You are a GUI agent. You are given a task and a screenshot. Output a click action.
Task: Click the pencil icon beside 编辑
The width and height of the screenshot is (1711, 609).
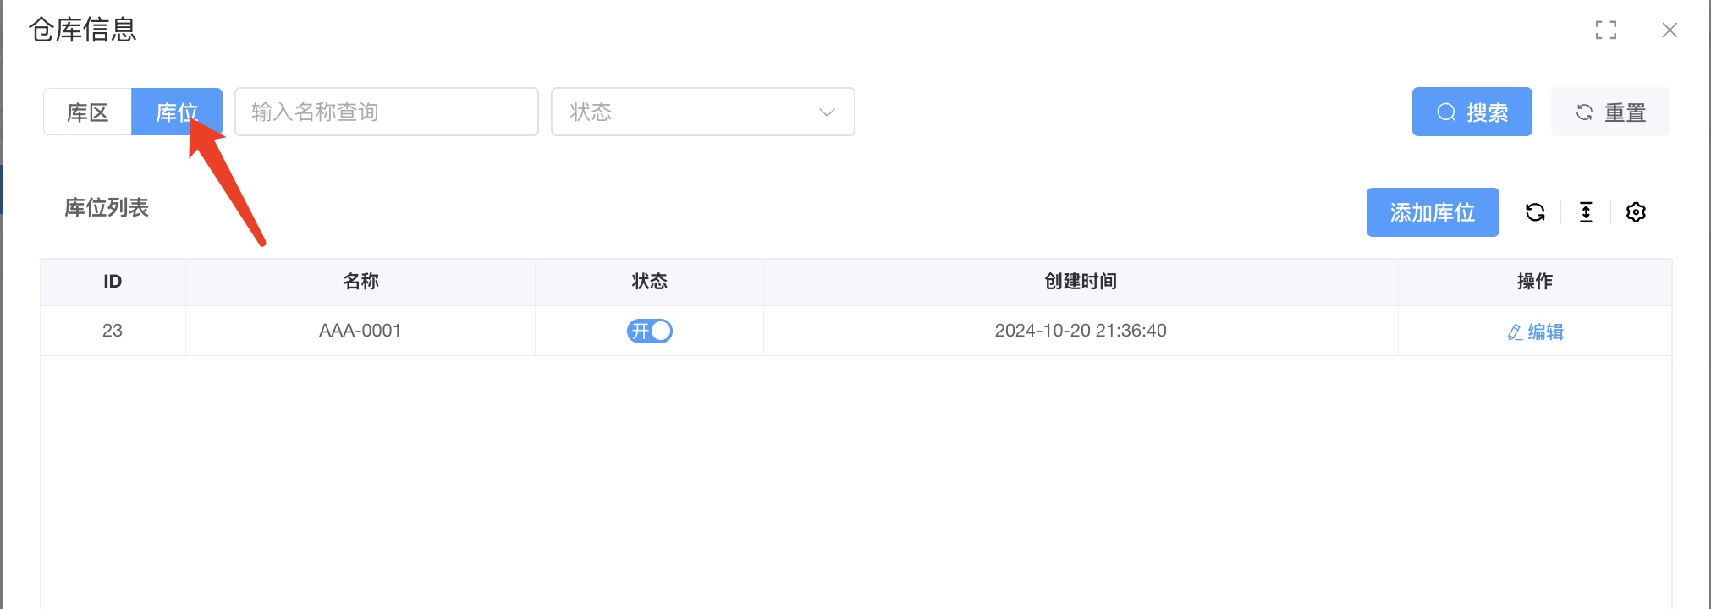coord(1515,332)
